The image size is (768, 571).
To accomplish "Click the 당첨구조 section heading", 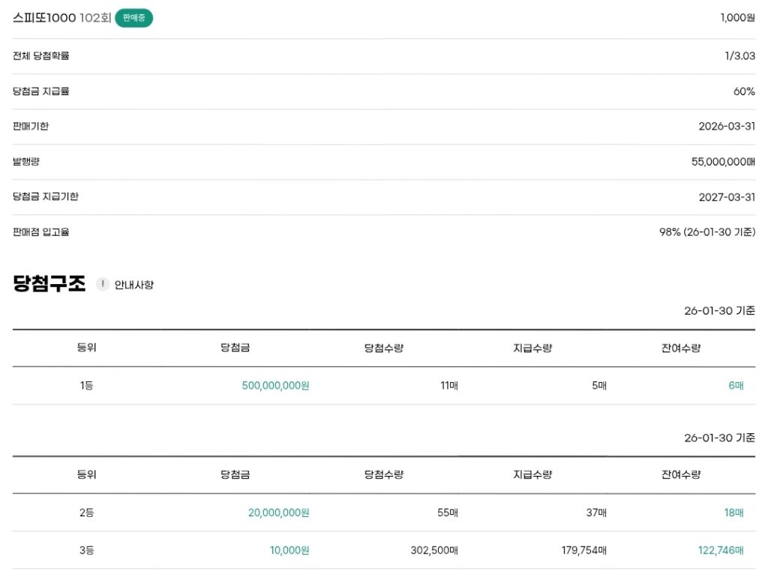I will (49, 284).
